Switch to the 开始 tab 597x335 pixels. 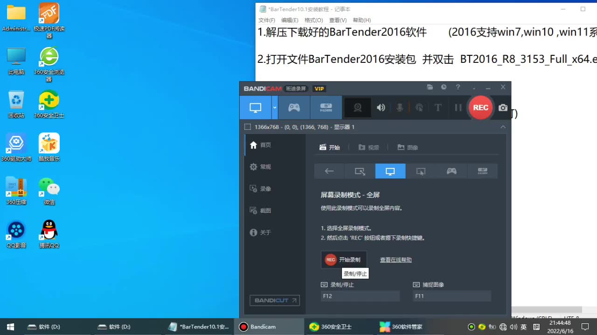tap(330, 147)
